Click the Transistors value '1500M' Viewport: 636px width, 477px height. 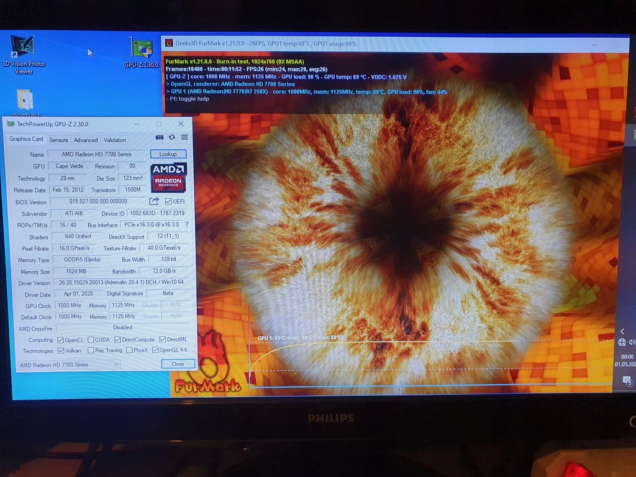coord(133,190)
